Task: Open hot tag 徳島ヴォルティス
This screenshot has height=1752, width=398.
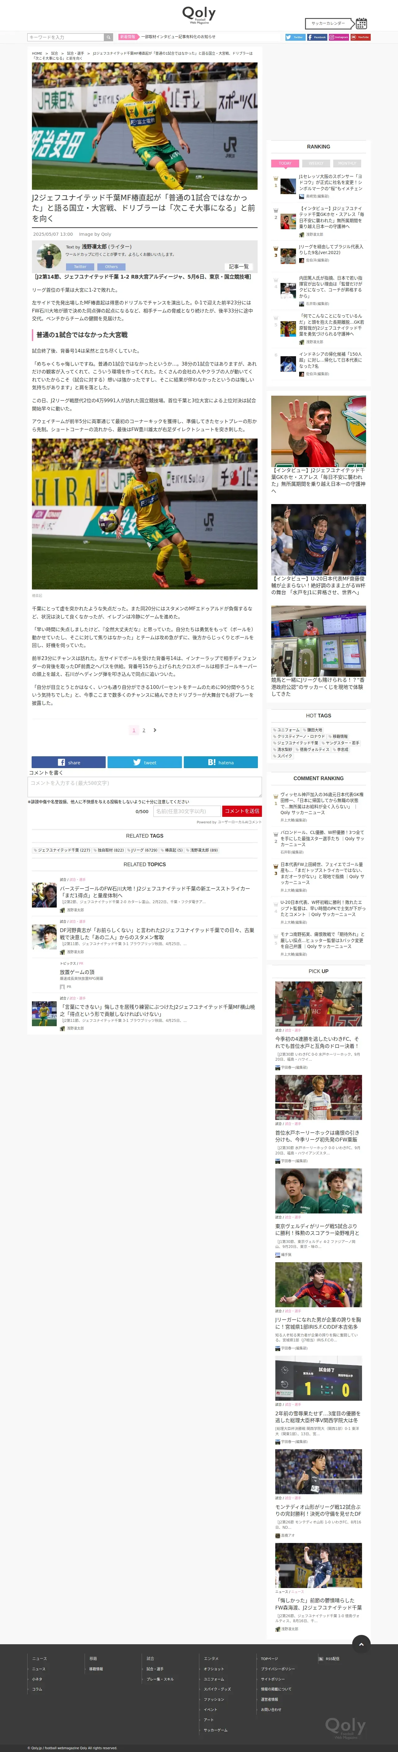Action: [x=314, y=749]
